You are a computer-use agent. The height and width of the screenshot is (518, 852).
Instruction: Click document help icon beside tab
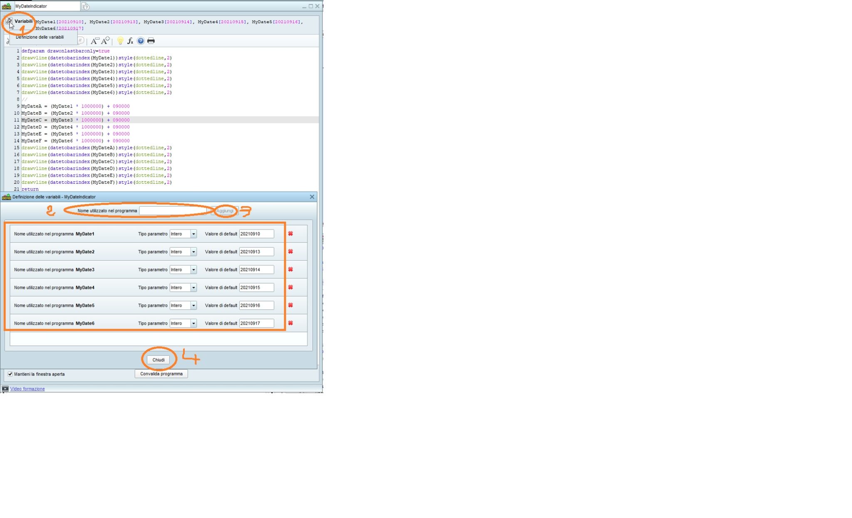pyautogui.click(x=85, y=6)
